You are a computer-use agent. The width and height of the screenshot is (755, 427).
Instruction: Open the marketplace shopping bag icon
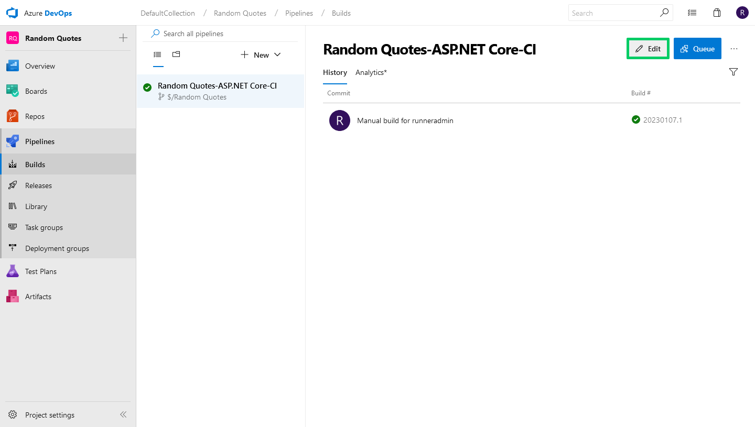pyautogui.click(x=717, y=13)
